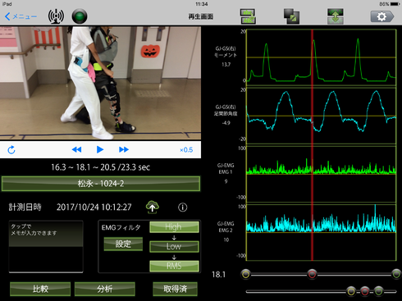Tap the EMGフィルタ label
The image size is (402, 301).
coord(121,227)
